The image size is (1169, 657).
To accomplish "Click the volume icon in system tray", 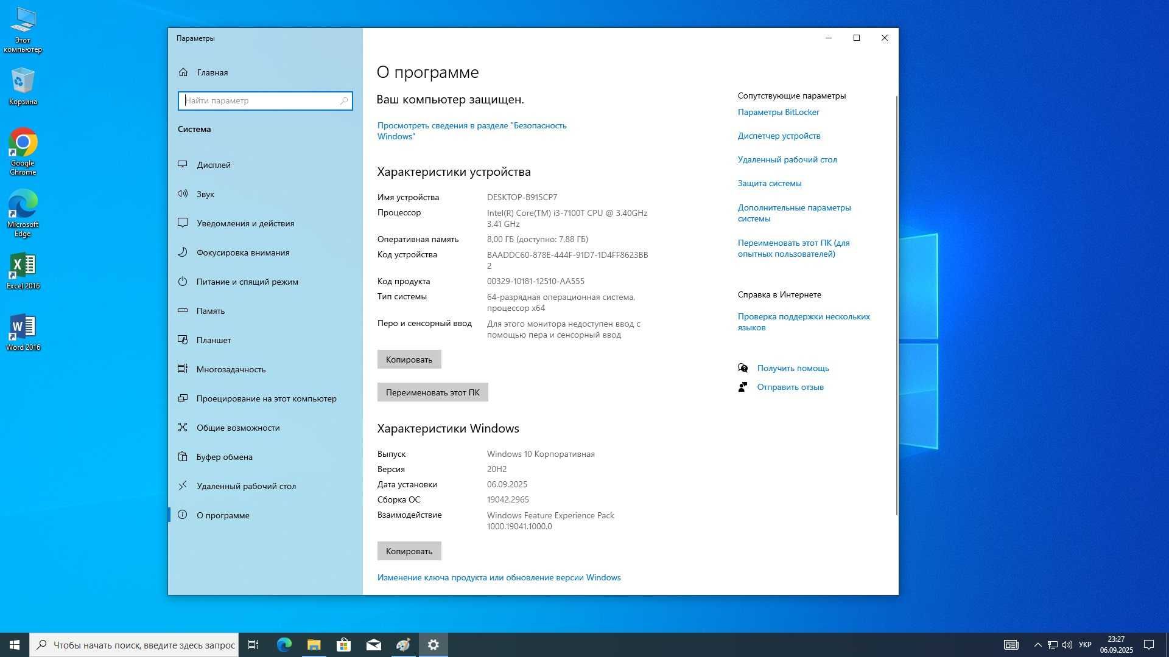I will [1067, 645].
